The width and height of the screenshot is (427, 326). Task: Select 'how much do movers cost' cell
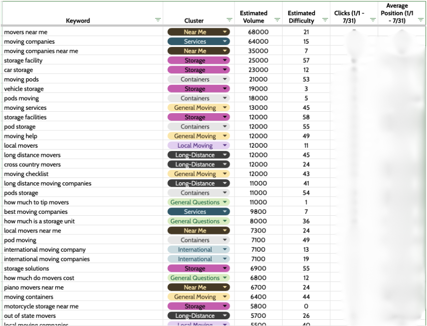point(83,278)
